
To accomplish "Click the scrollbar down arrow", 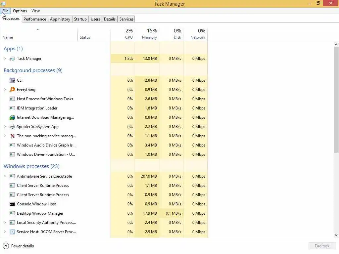I will click(x=336, y=235).
